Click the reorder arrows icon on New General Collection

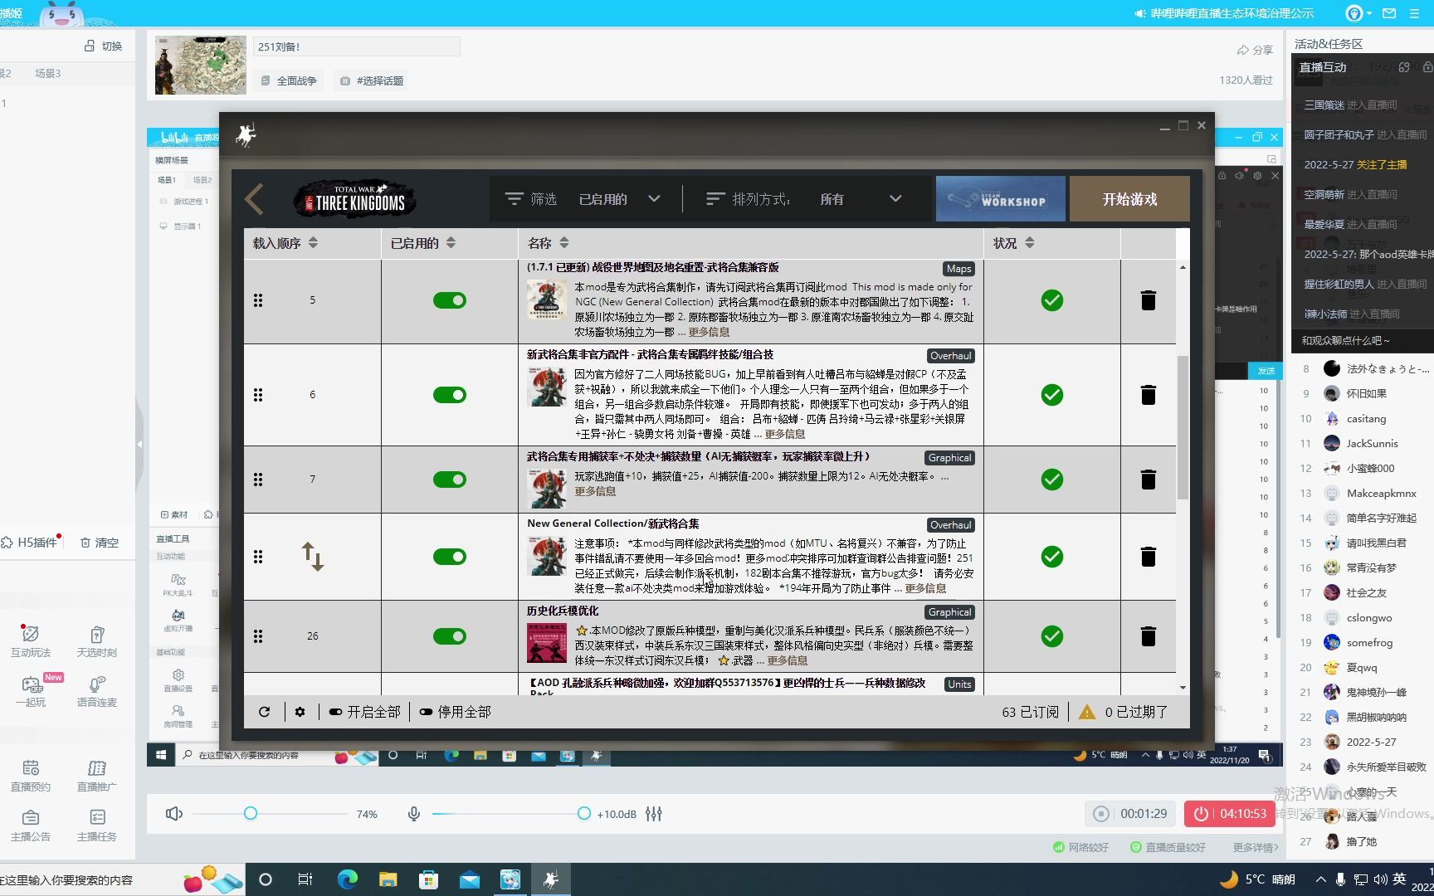pos(313,557)
